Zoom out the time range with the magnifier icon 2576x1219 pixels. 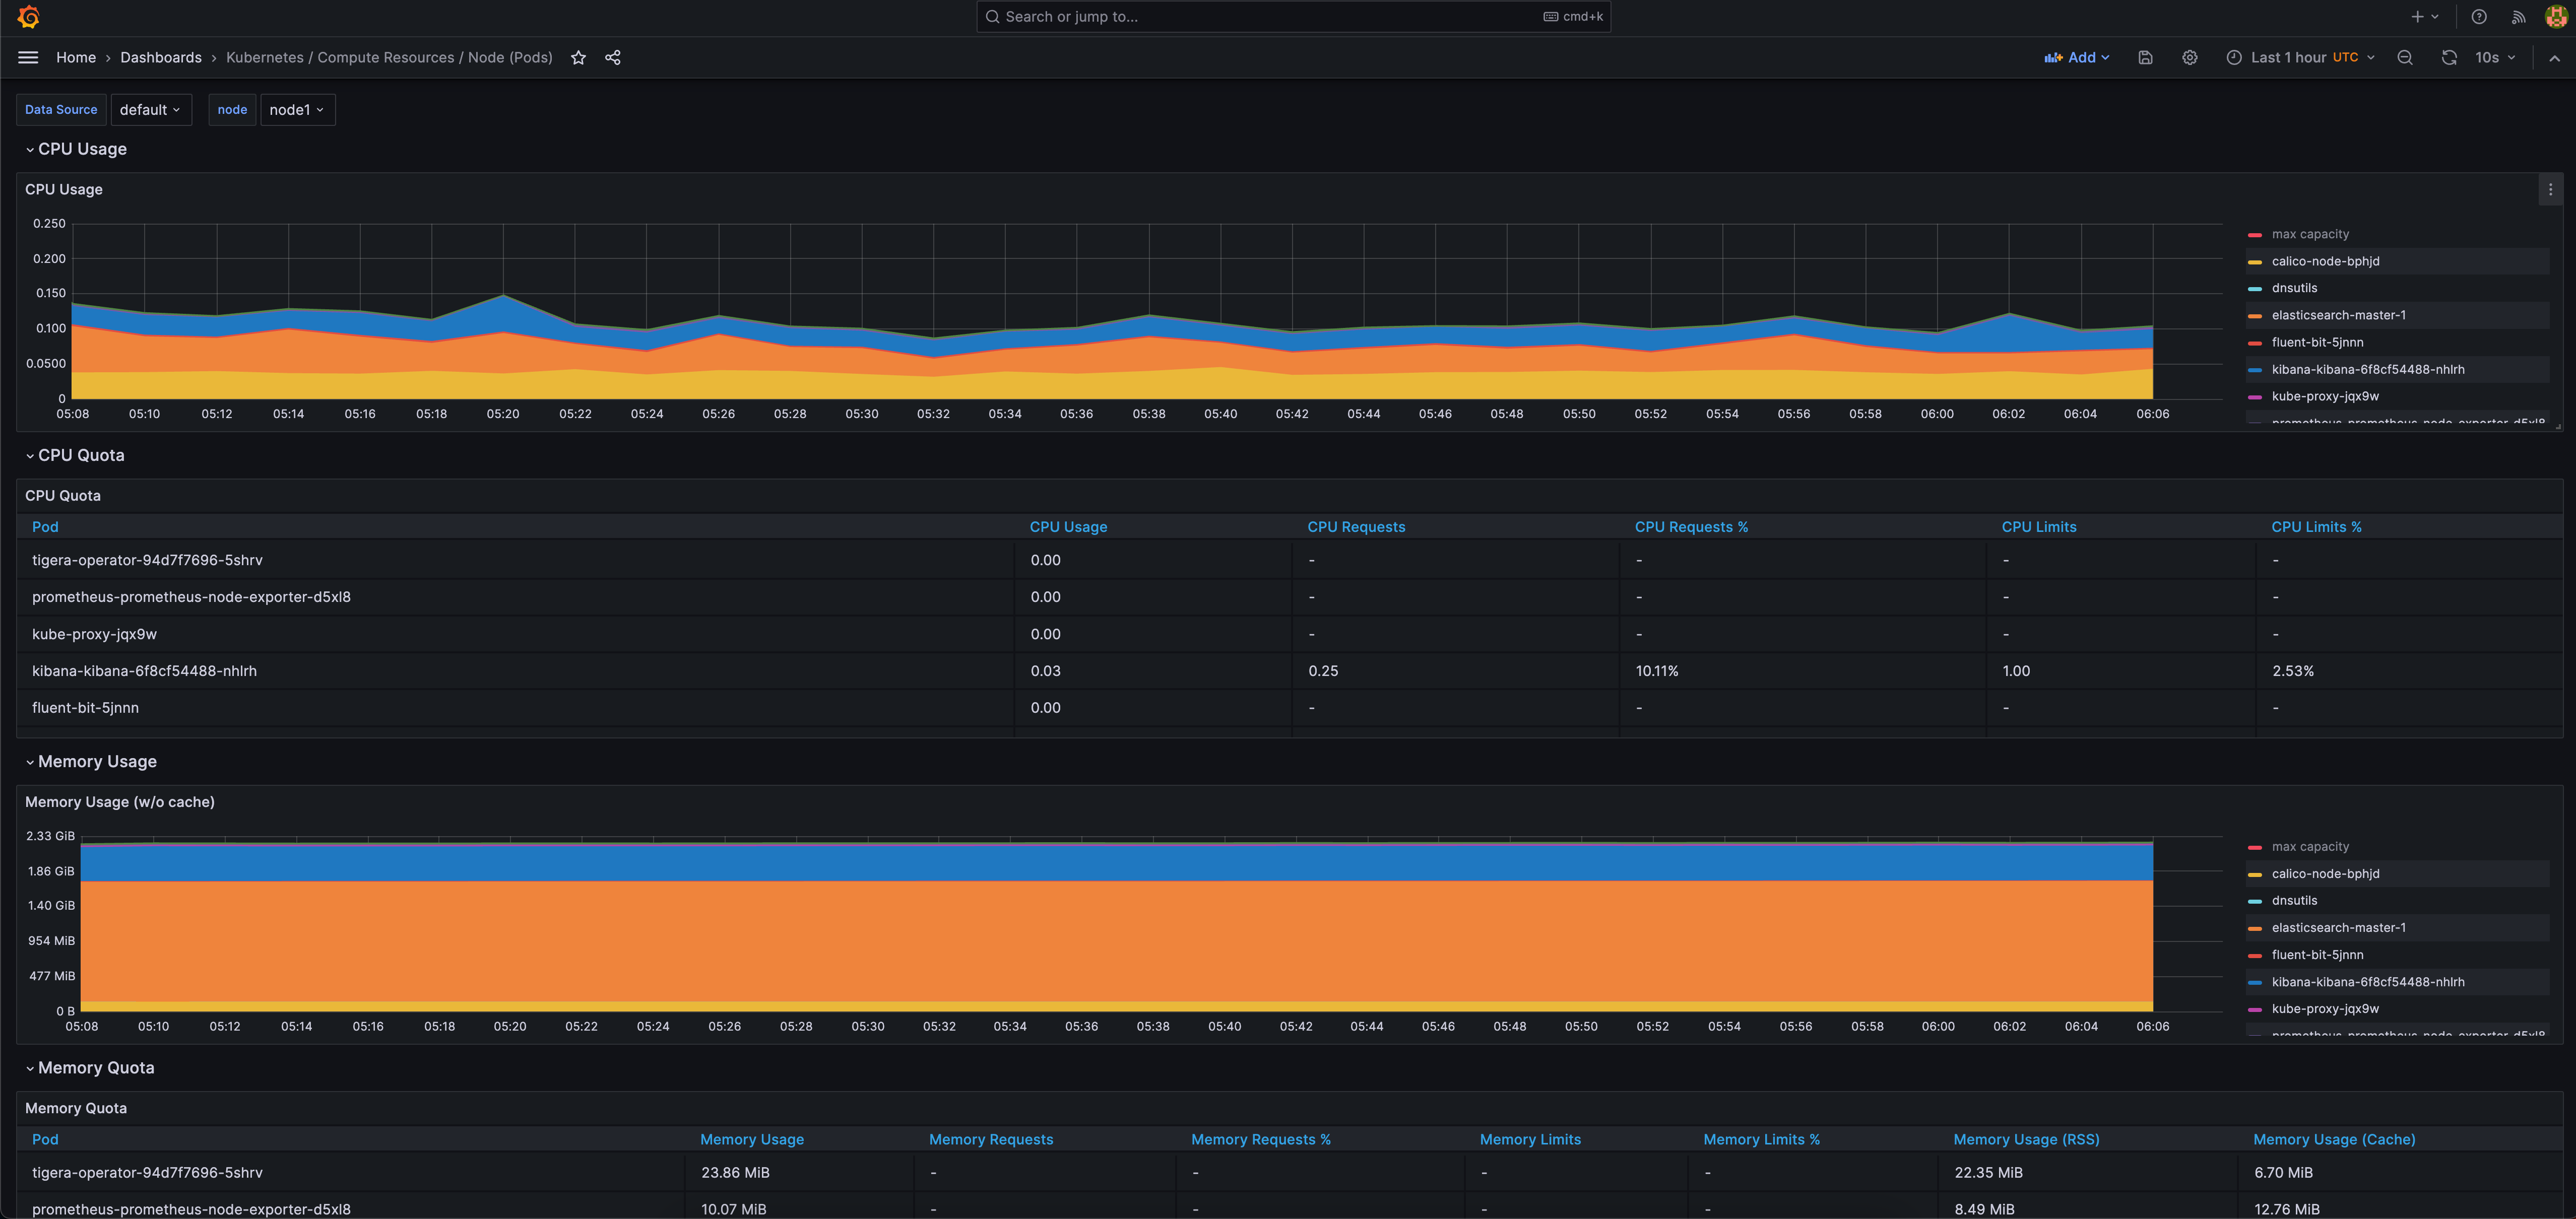coord(2405,57)
